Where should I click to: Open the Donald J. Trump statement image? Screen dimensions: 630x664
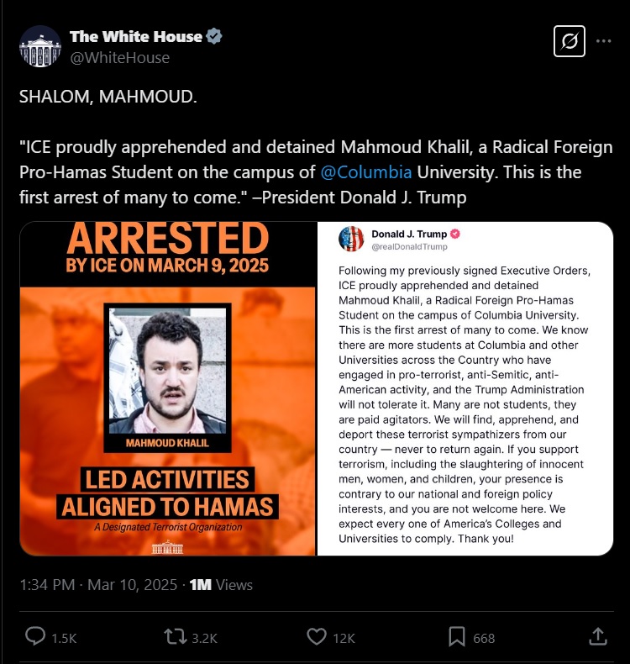pyautogui.click(x=465, y=388)
